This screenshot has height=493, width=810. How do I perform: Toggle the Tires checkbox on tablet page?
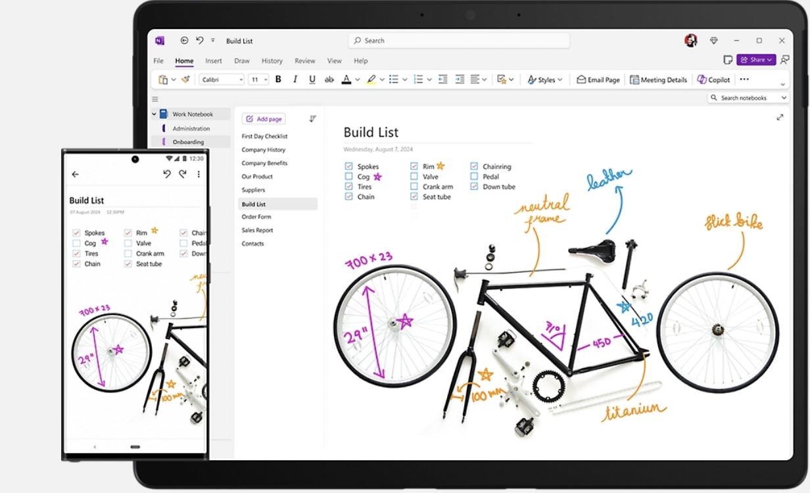click(349, 187)
